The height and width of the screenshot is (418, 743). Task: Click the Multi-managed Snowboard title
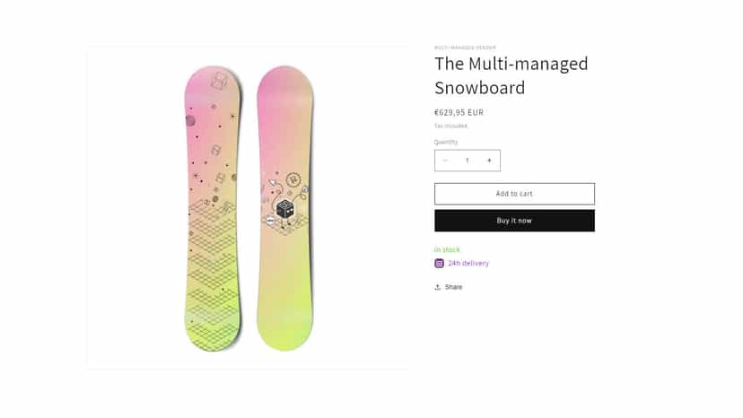click(x=511, y=76)
